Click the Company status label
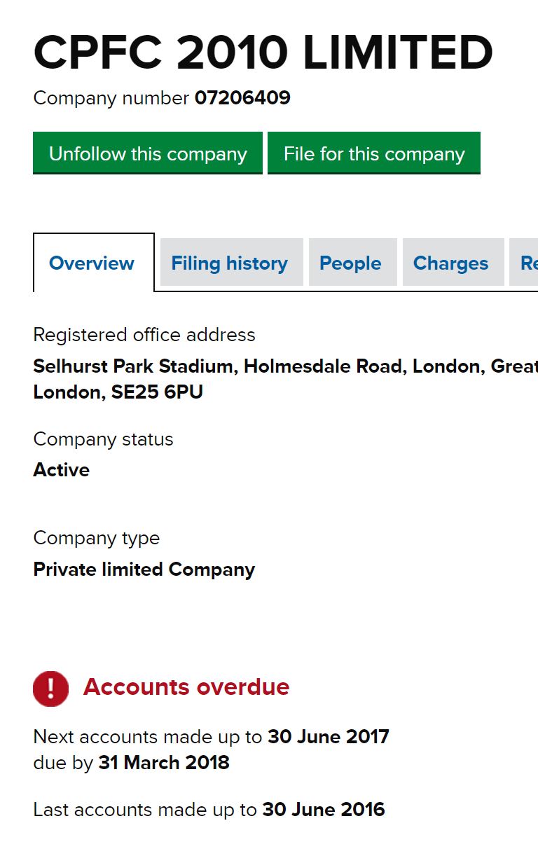The height and width of the screenshot is (856, 538). [103, 439]
